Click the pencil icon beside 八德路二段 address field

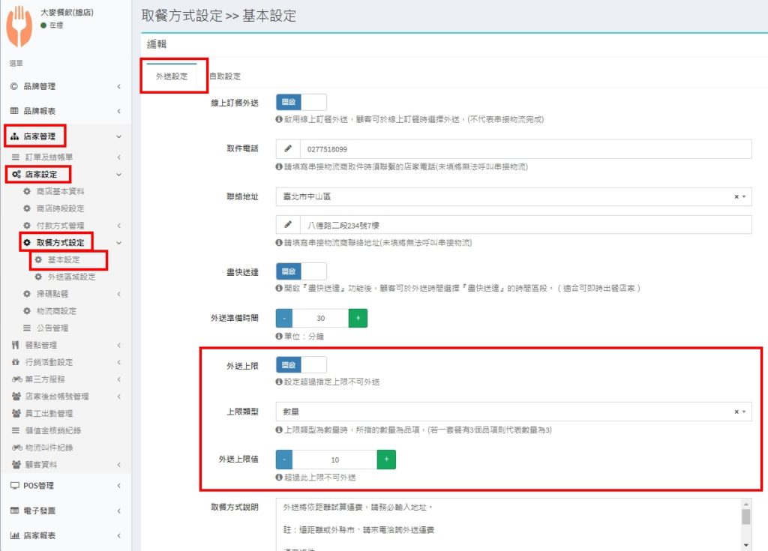pyautogui.click(x=288, y=225)
